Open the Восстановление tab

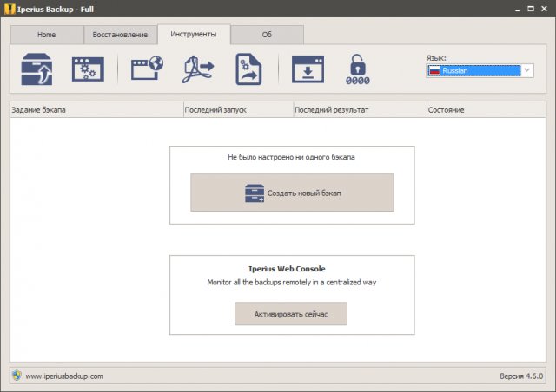(121, 35)
